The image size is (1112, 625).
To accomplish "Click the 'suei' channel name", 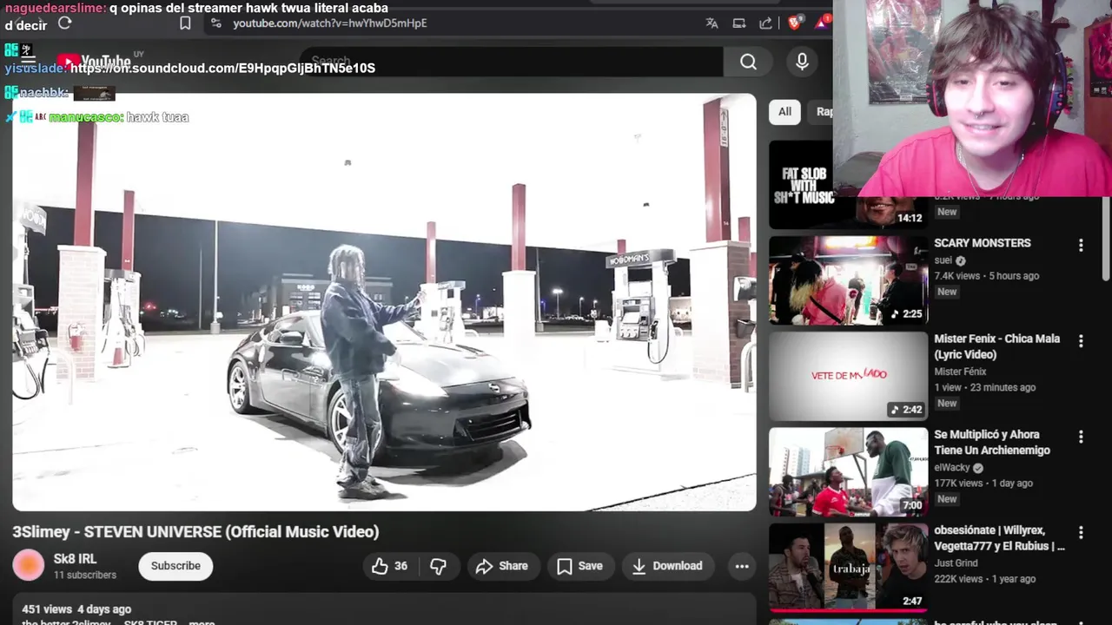I will 943,260.
